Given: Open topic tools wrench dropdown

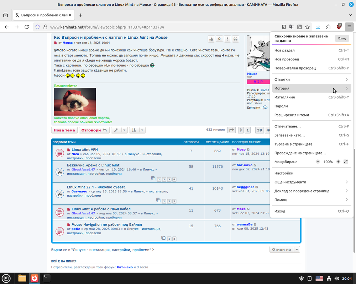Looking at the screenshot, I should pos(119,130).
